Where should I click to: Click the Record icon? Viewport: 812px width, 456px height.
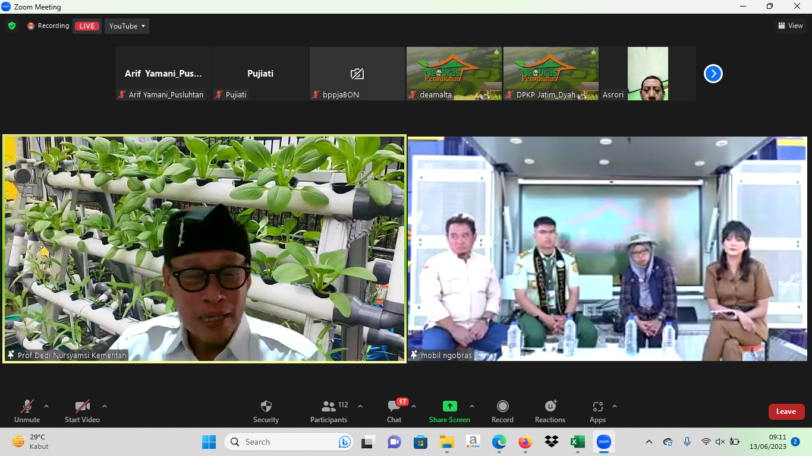coord(502,406)
